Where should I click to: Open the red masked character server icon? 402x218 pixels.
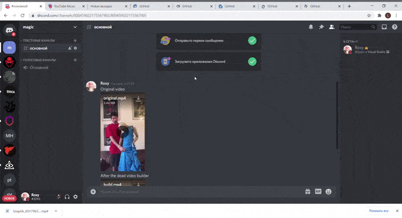coord(10,62)
